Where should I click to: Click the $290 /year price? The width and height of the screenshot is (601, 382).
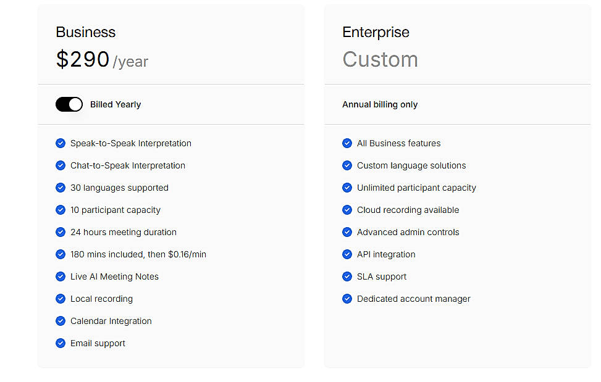[102, 59]
